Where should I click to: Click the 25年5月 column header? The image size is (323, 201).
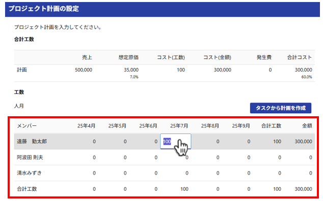[x=117, y=126]
